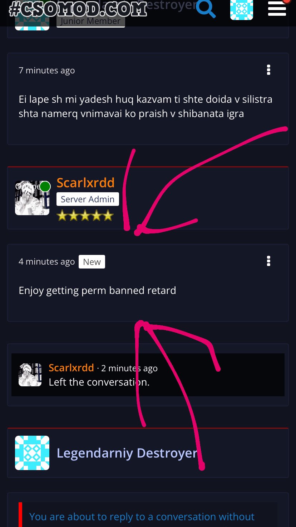Screen dimensions: 296x527
Task: Open the hamburger navigation menu
Action: click(x=277, y=9)
